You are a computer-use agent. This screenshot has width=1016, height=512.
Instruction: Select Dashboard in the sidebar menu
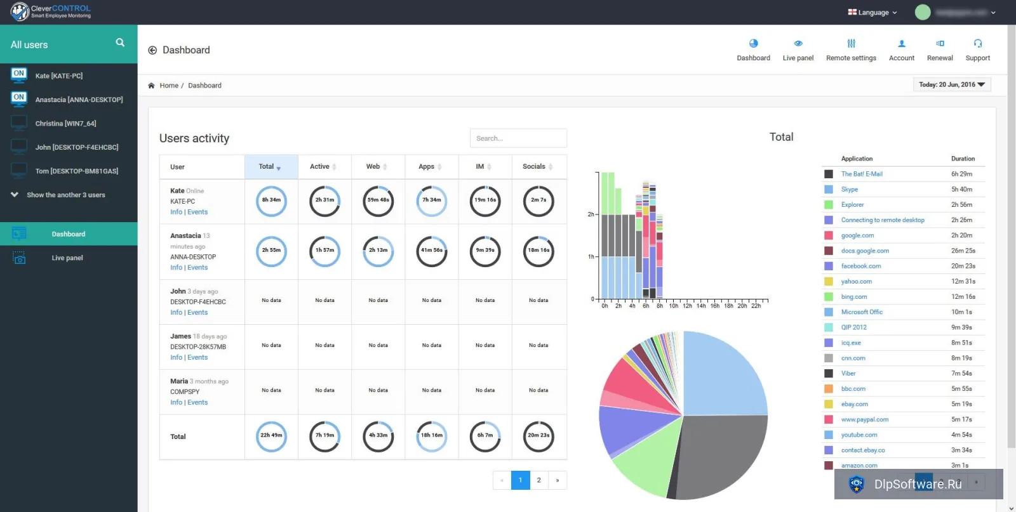69,234
